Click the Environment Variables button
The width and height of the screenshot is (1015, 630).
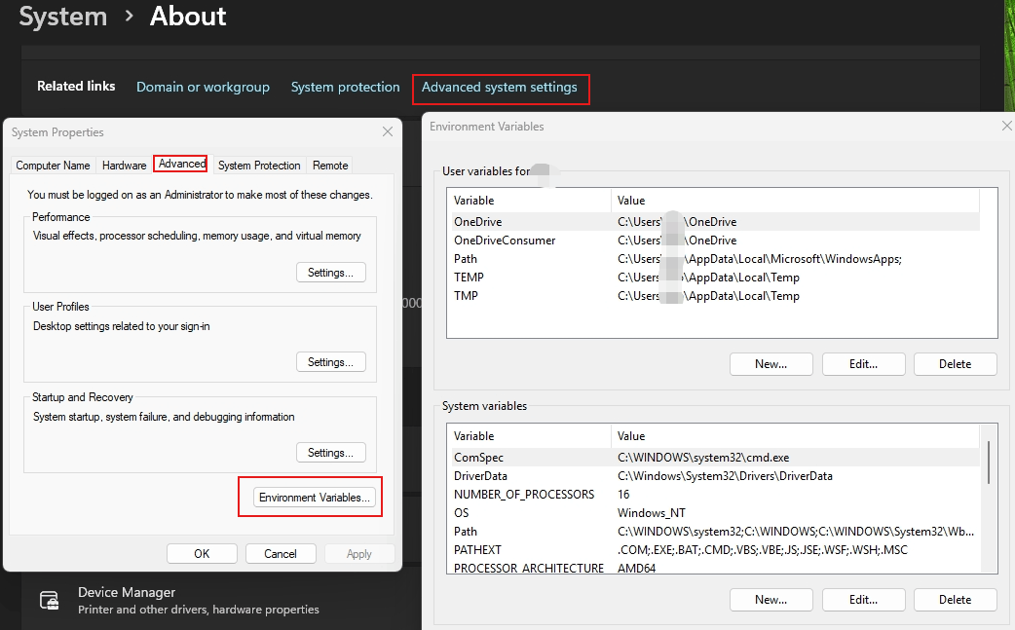click(310, 497)
